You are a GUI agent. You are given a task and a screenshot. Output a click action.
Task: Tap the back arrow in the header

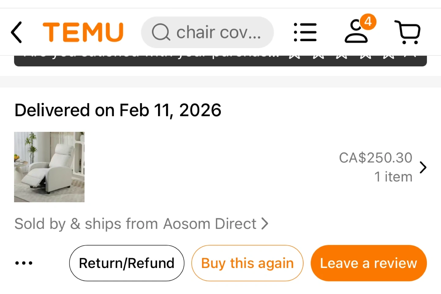pos(17,32)
